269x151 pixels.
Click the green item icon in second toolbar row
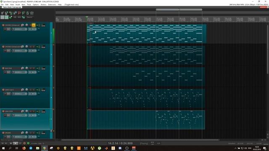(x=24, y=17)
